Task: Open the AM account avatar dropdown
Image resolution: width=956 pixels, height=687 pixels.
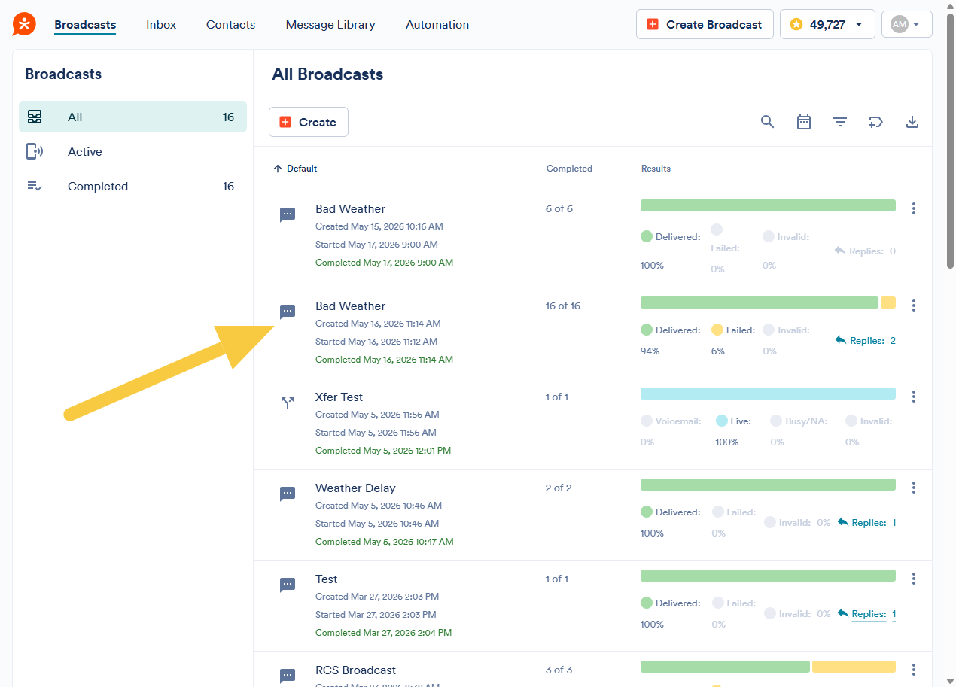Action: point(907,24)
